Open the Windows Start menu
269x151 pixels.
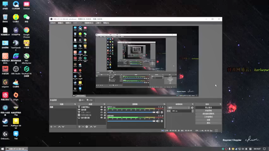2,149
